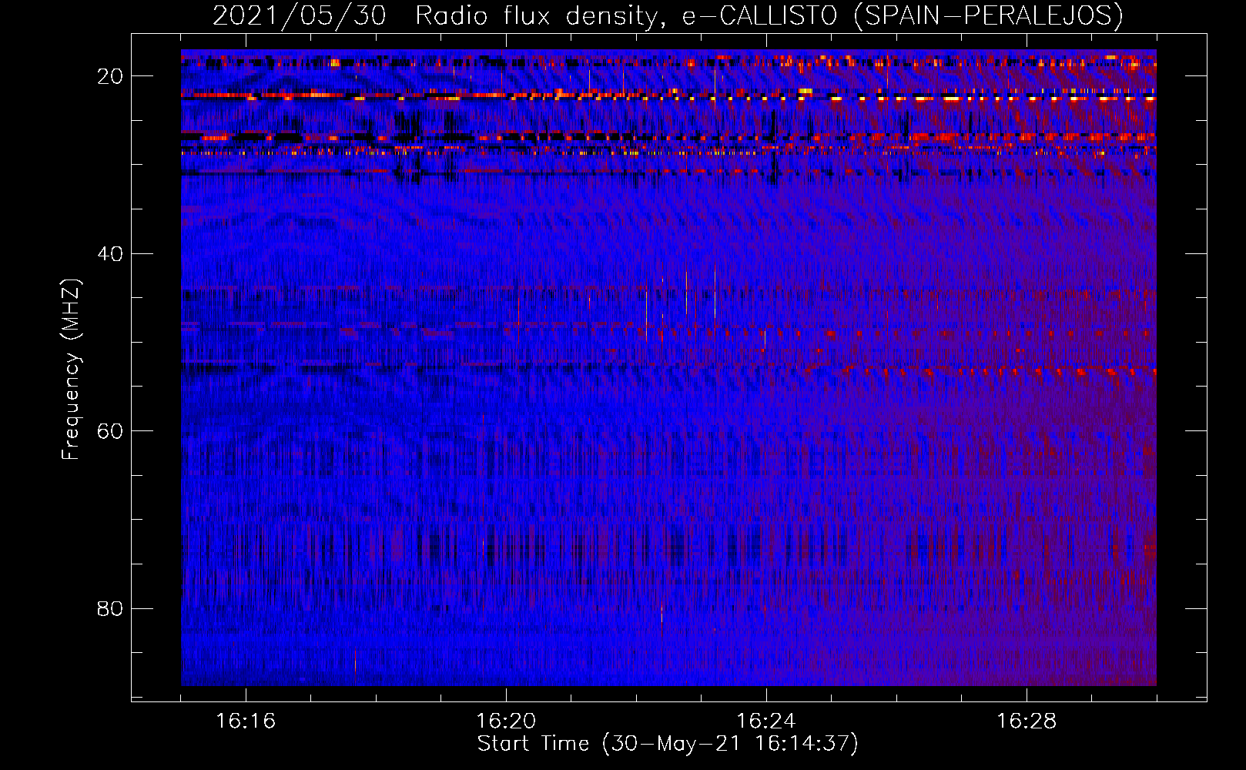Screen dimensions: 1246x770
Task: Click the 80 MHz frequency tick label
Action: coord(110,609)
